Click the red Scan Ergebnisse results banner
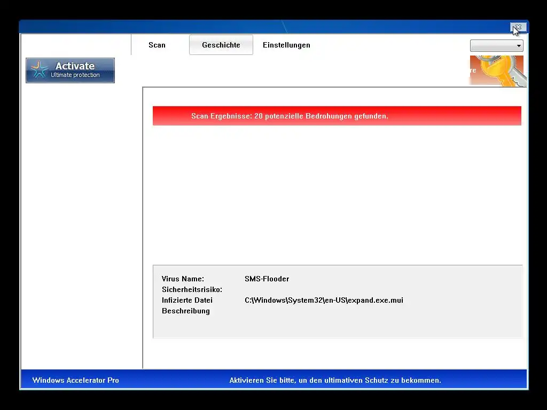 [x=337, y=116]
